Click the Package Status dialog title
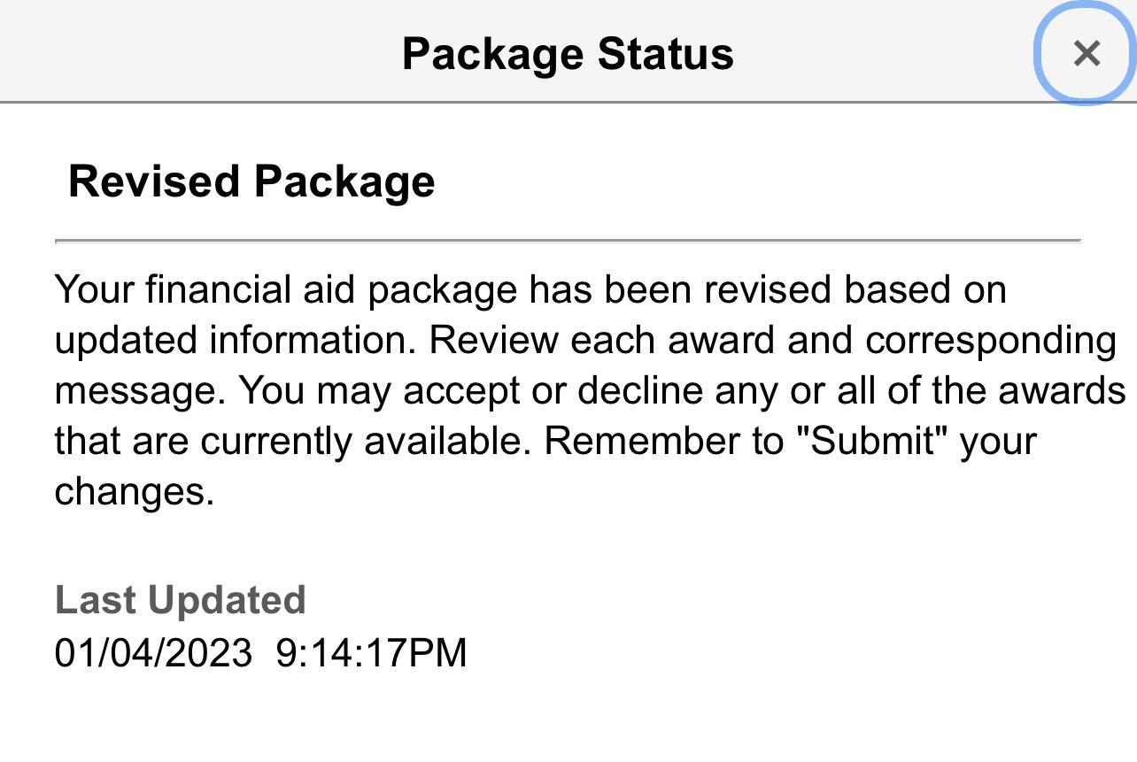The height and width of the screenshot is (762, 1137). click(x=568, y=53)
